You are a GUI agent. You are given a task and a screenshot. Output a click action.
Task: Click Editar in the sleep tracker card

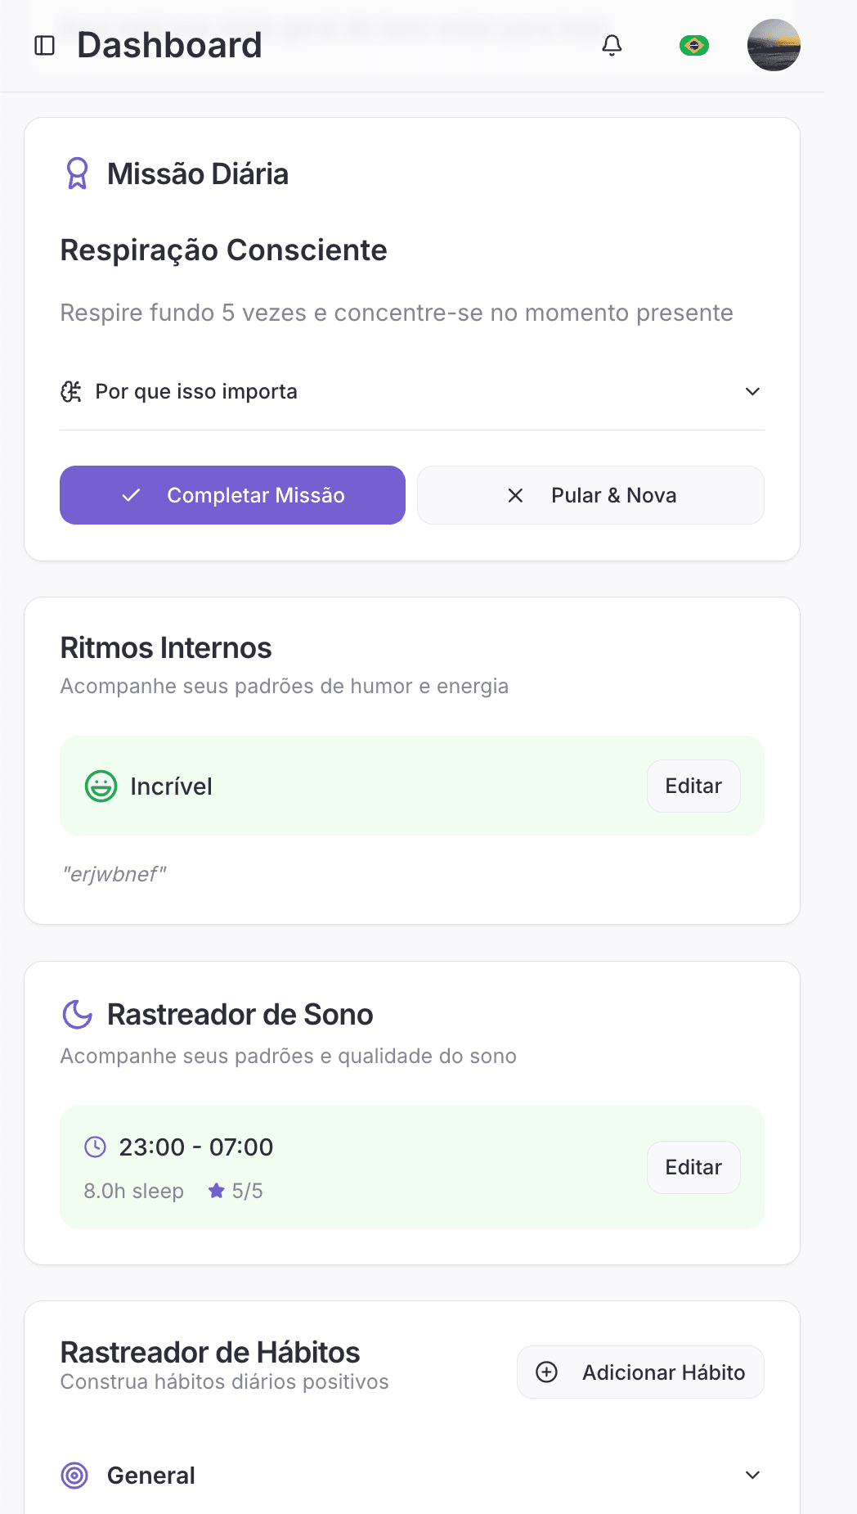pyautogui.click(x=693, y=1167)
